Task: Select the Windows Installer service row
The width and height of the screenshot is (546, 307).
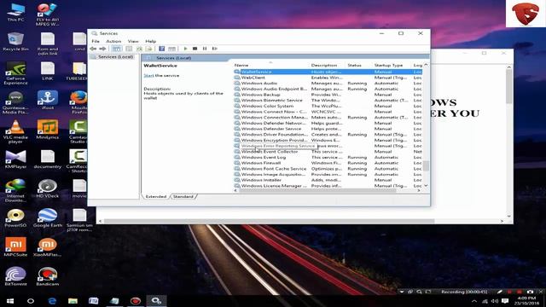Action: tap(328, 180)
